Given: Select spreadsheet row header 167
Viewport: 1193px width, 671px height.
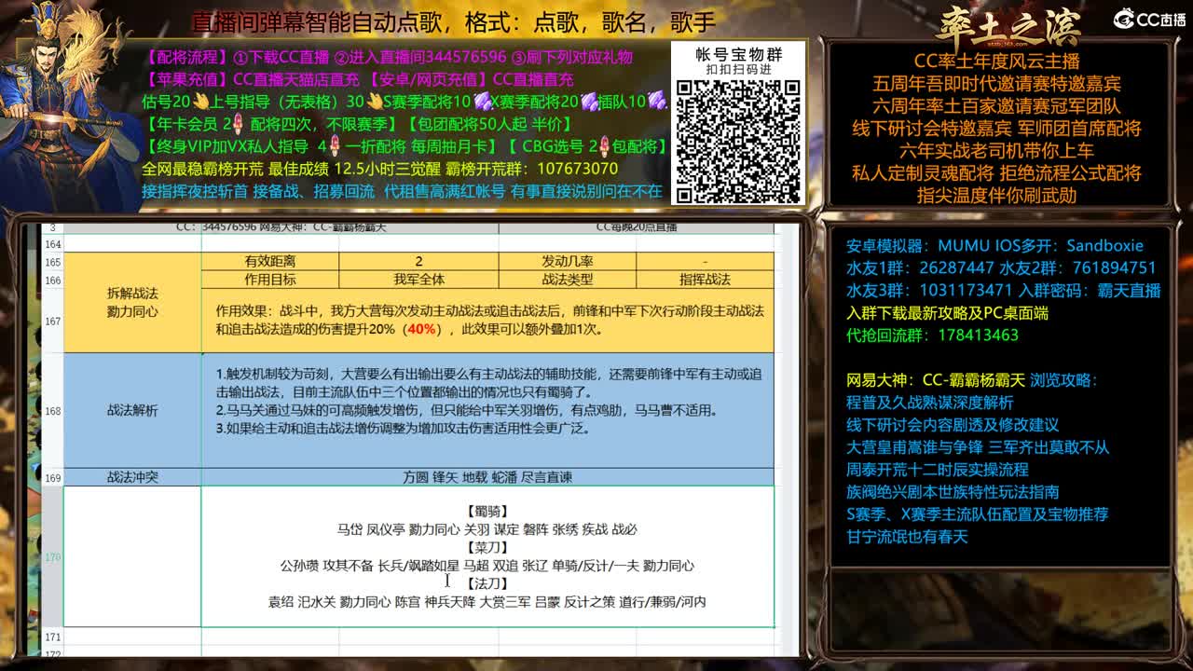Looking at the screenshot, I should [52, 321].
